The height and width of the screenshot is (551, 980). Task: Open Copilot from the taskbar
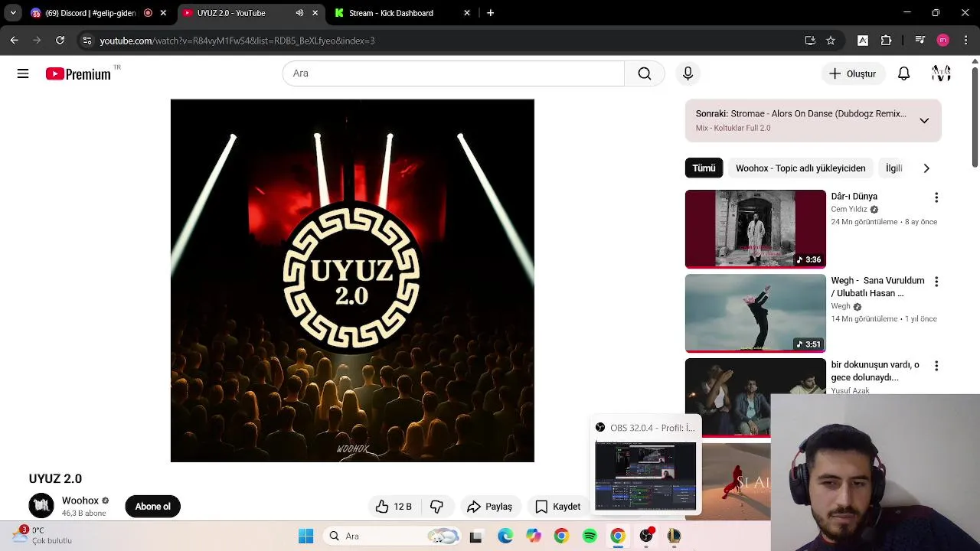(x=534, y=536)
